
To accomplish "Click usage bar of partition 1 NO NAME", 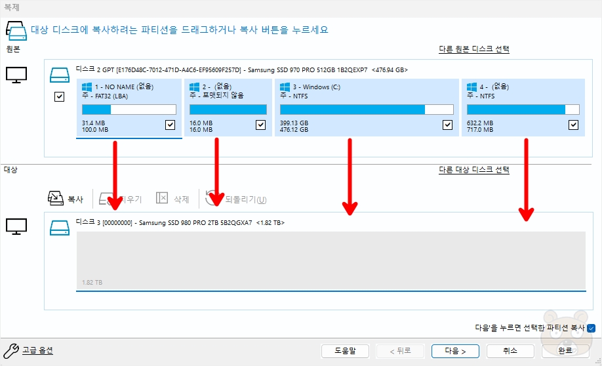I will [x=129, y=110].
